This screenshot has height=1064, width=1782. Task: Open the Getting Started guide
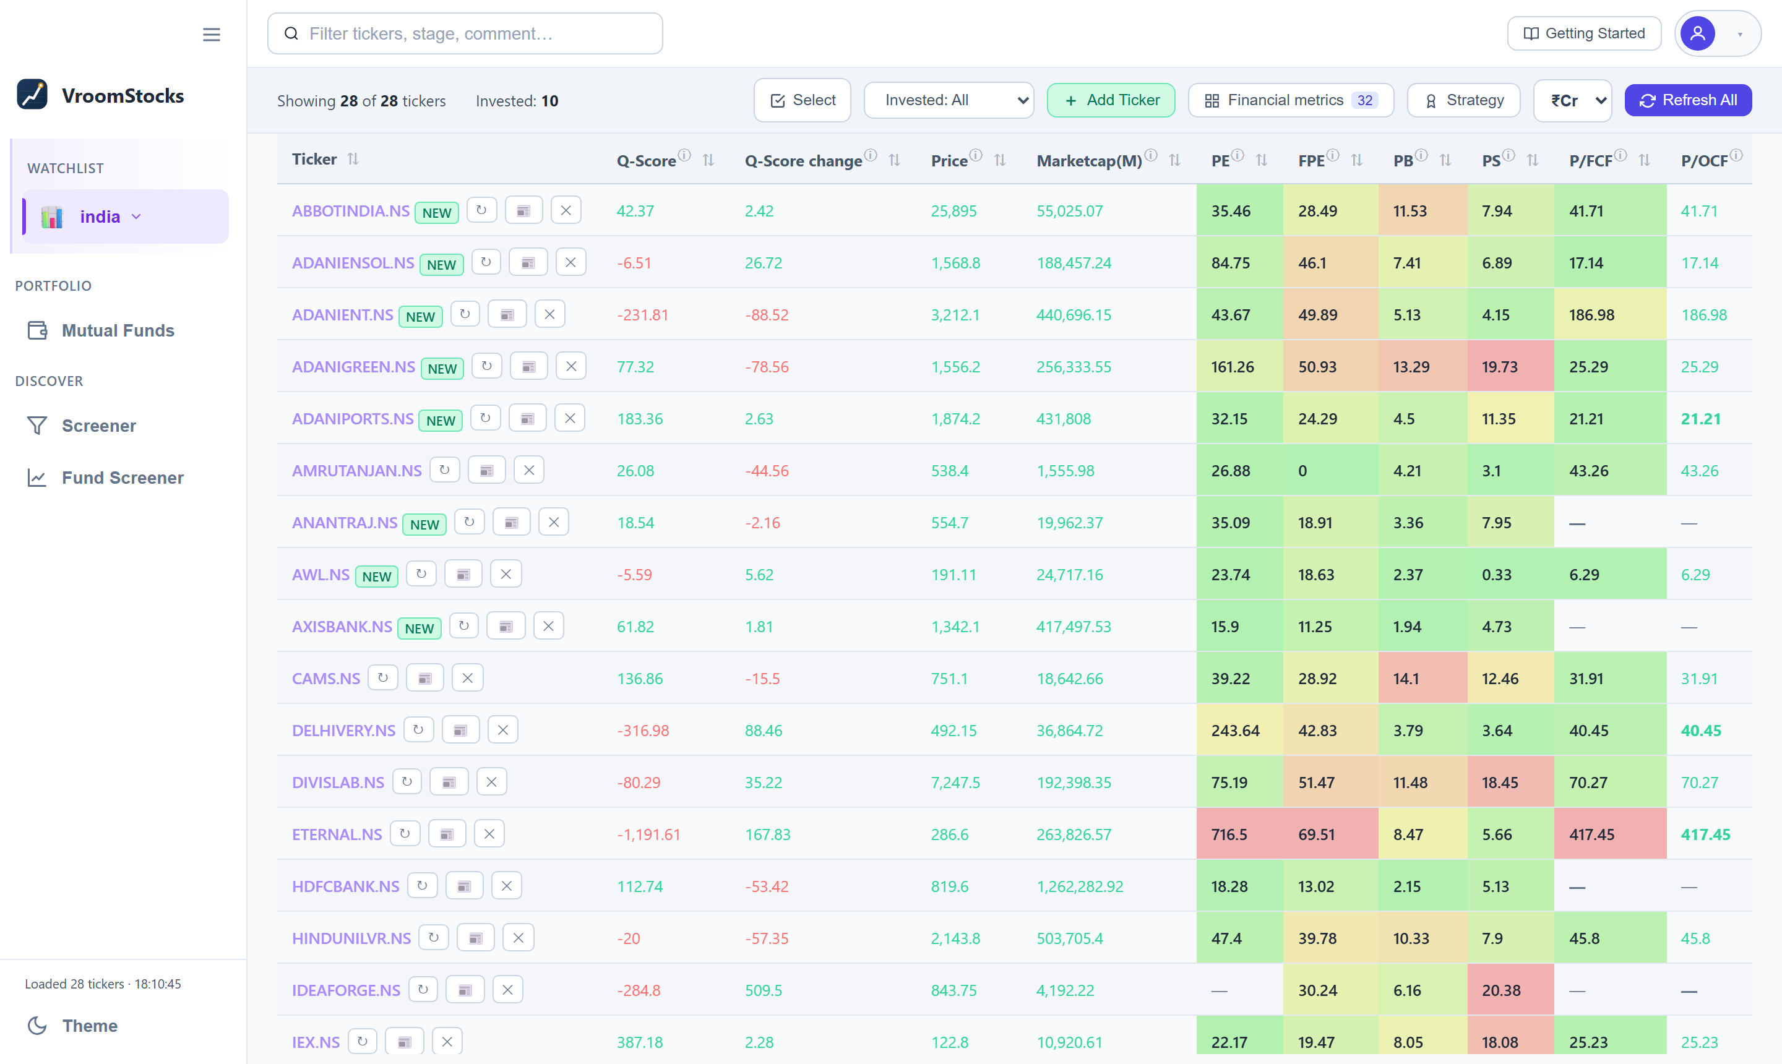[x=1584, y=33]
